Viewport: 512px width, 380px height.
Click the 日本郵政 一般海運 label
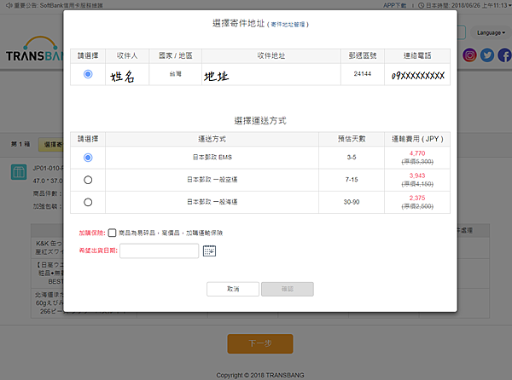point(212,202)
